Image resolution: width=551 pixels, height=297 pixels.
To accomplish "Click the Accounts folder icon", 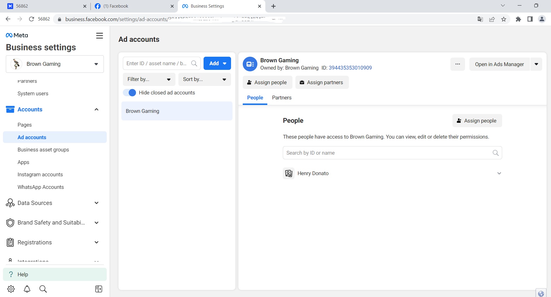I will [x=10, y=109].
